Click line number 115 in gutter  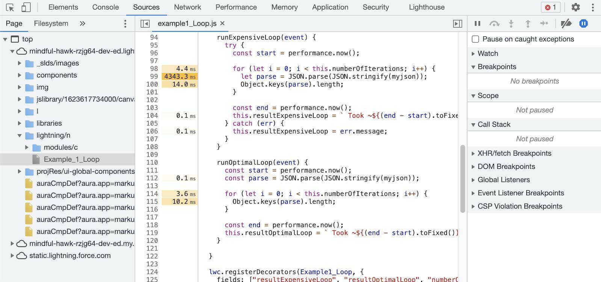point(152,202)
